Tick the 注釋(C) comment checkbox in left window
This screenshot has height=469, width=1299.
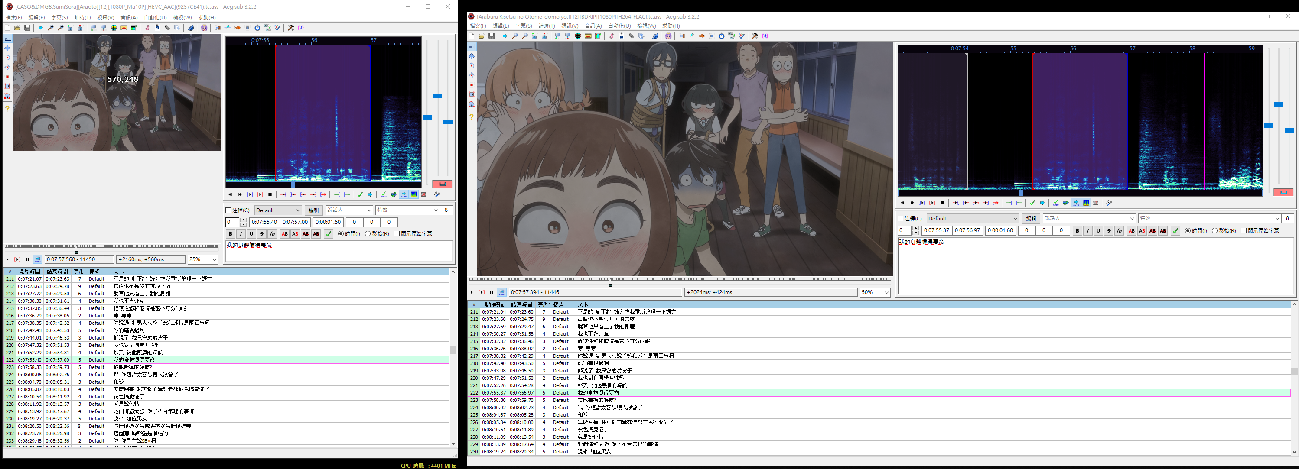(228, 210)
